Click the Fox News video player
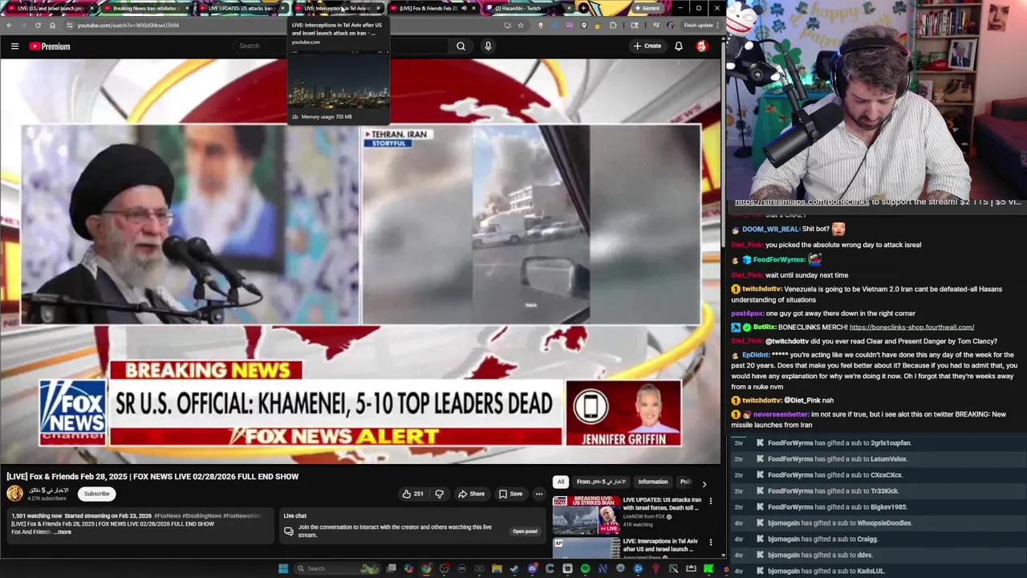The height and width of the screenshot is (578, 1027). [x=361, y=261]
